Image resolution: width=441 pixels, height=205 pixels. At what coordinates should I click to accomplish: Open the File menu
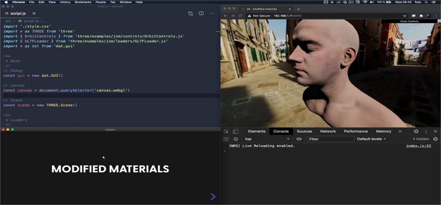(32, 2)
